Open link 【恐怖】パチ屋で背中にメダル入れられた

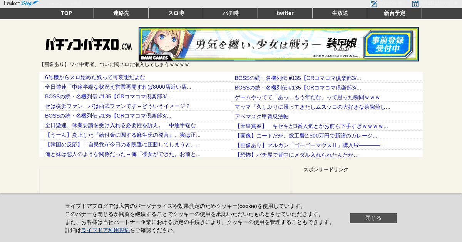click(297, 155)
